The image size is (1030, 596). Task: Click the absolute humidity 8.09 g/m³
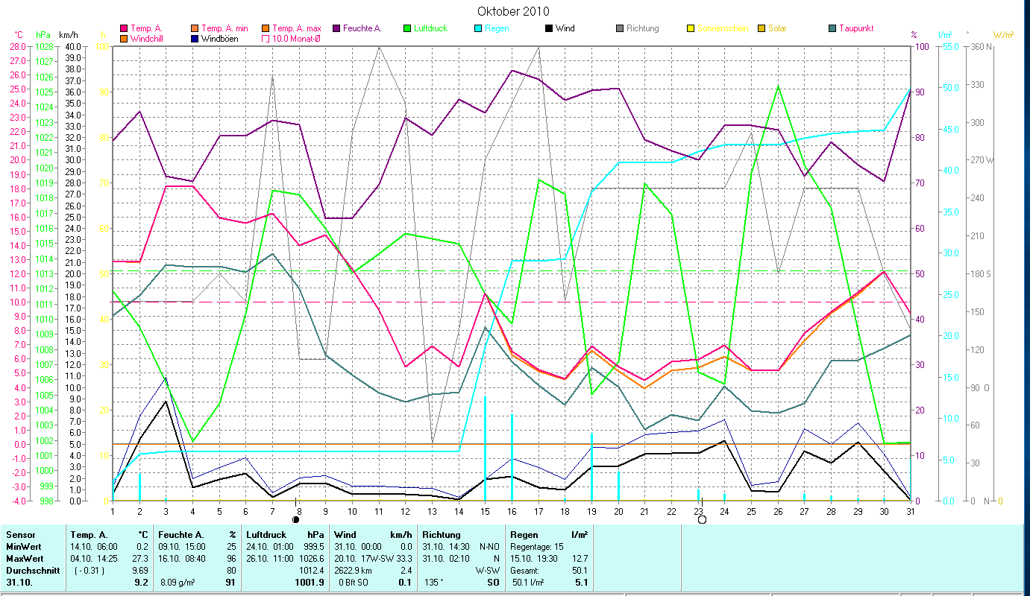pyautogui.click(x=177, y=583)
